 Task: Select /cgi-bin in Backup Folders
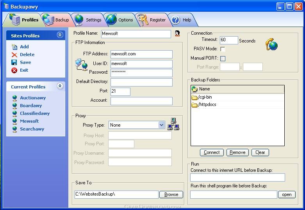(x=237, y=97)
